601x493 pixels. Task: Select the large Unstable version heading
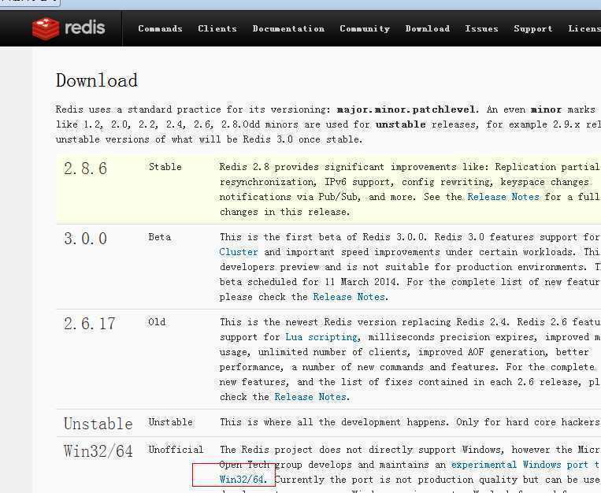(x=98, y=424)
